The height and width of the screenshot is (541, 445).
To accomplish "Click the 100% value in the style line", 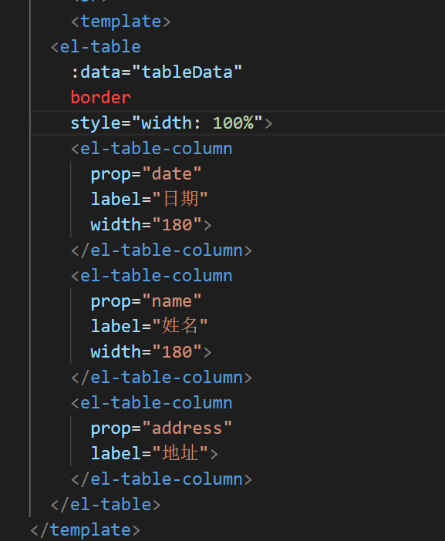I will click(233, 123).
